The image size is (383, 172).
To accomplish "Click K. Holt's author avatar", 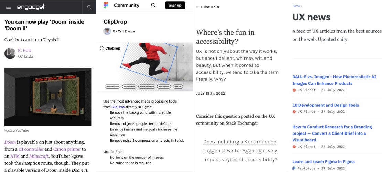I will pos(10,53).
